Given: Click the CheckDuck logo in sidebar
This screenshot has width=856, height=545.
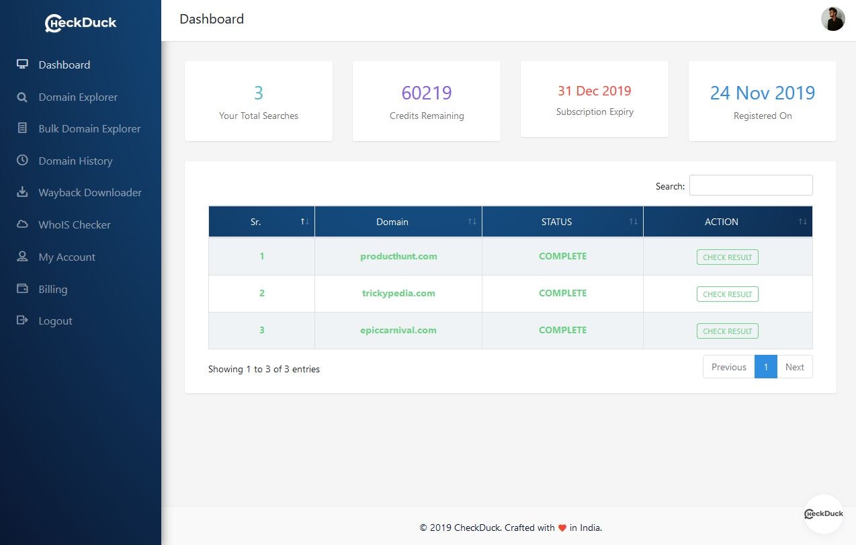Looking at the screenshot, I should pos(81,23).
